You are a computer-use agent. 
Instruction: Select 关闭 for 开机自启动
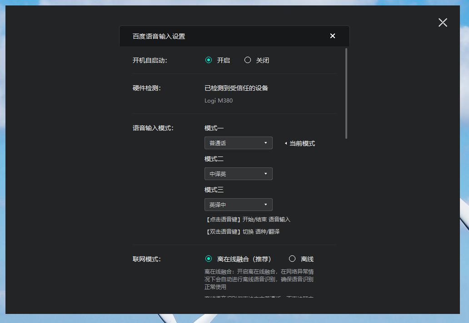pos(248,59)
